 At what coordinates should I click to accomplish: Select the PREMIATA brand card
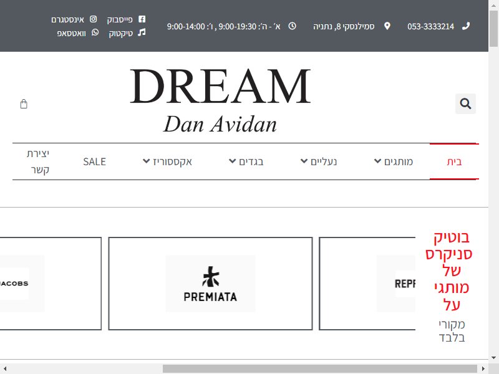pyautogui.click(x=210, y=284)
